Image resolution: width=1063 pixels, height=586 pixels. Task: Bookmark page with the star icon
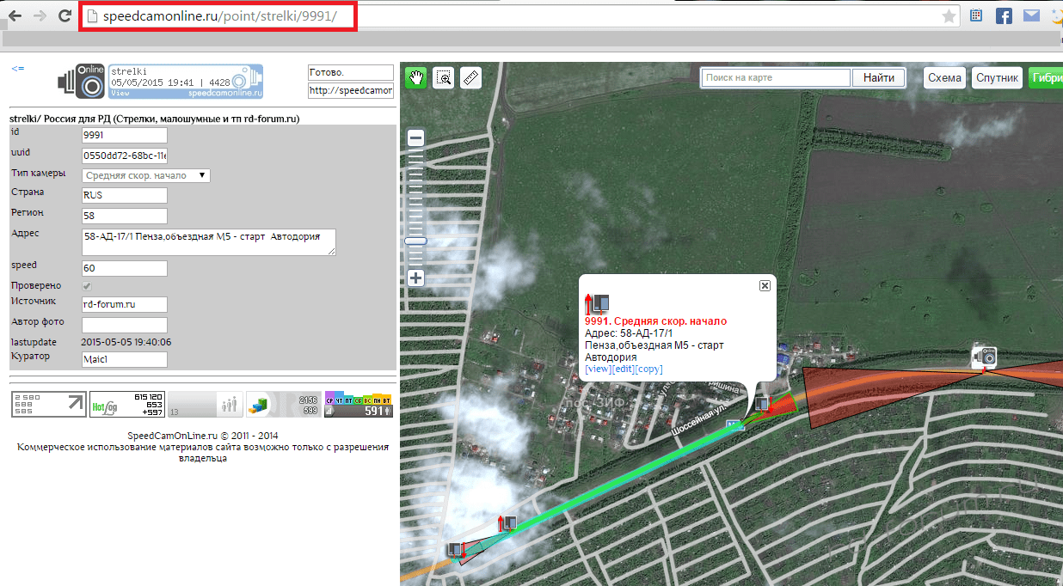tap(949, 16)
